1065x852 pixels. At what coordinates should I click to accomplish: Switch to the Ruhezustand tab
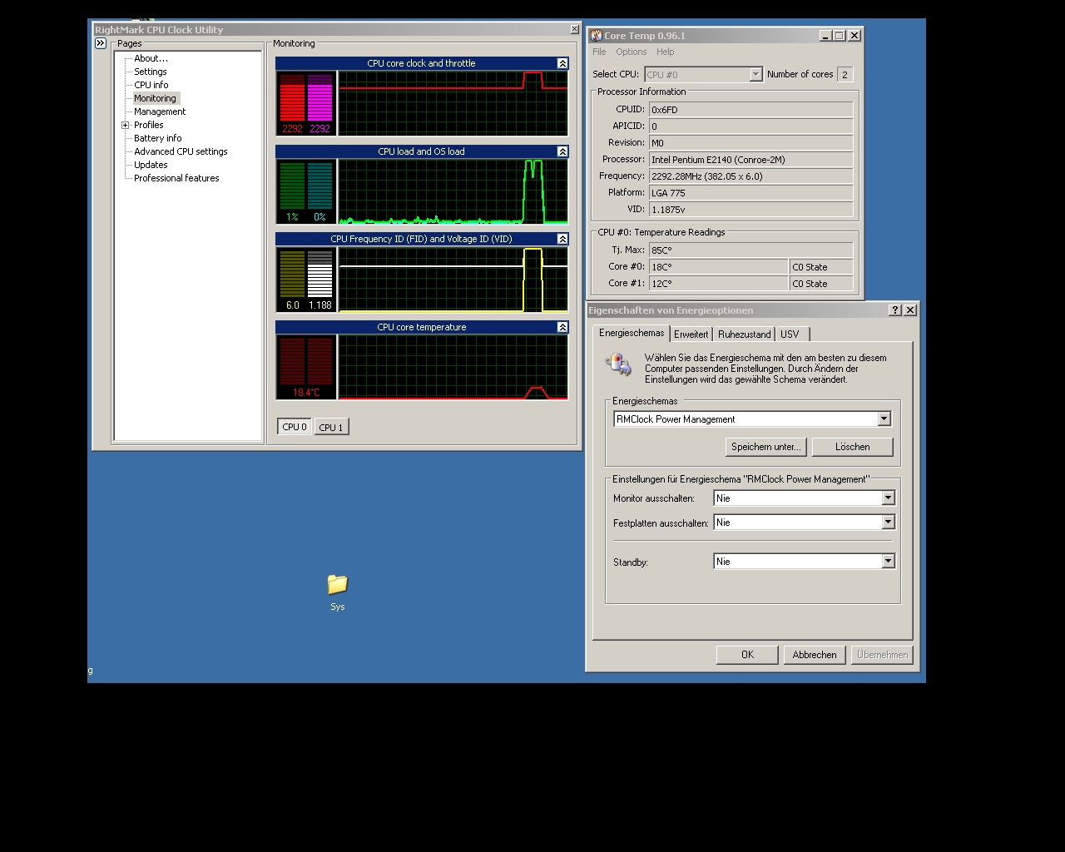click(744, 334)
